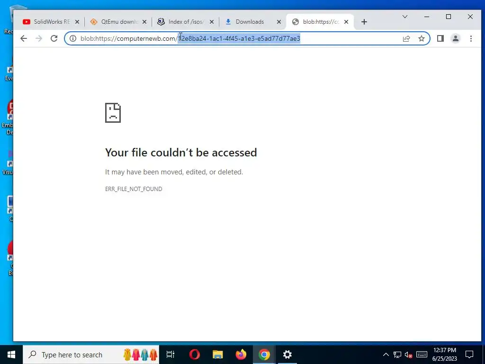
Task: View site information icon in address bar
Action: pyautogui.click(x=72, y=38)
